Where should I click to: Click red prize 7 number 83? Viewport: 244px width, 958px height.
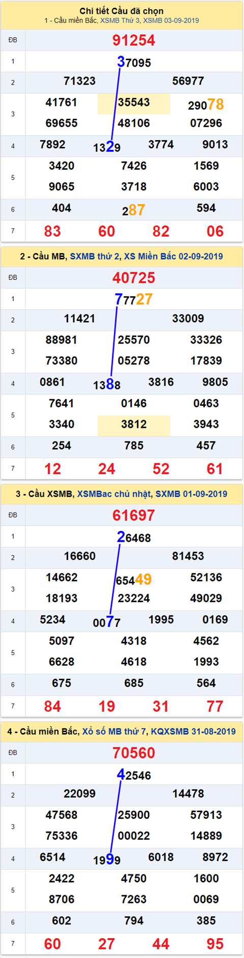coord(52,231)
